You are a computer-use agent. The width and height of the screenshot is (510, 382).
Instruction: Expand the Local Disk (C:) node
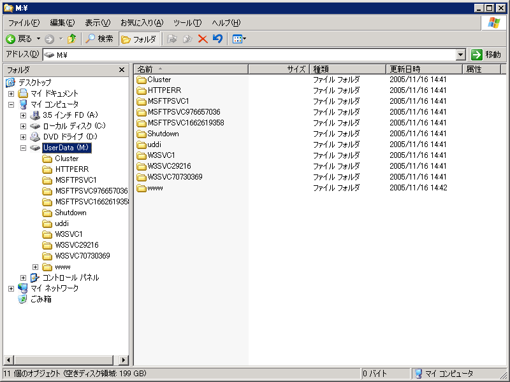23,126
